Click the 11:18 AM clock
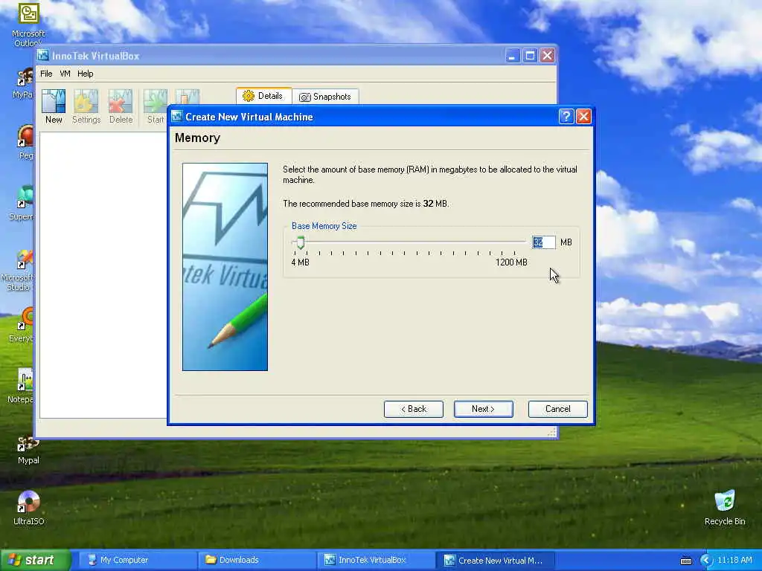This screenshot has width=762, height=571. coord(734,561)
